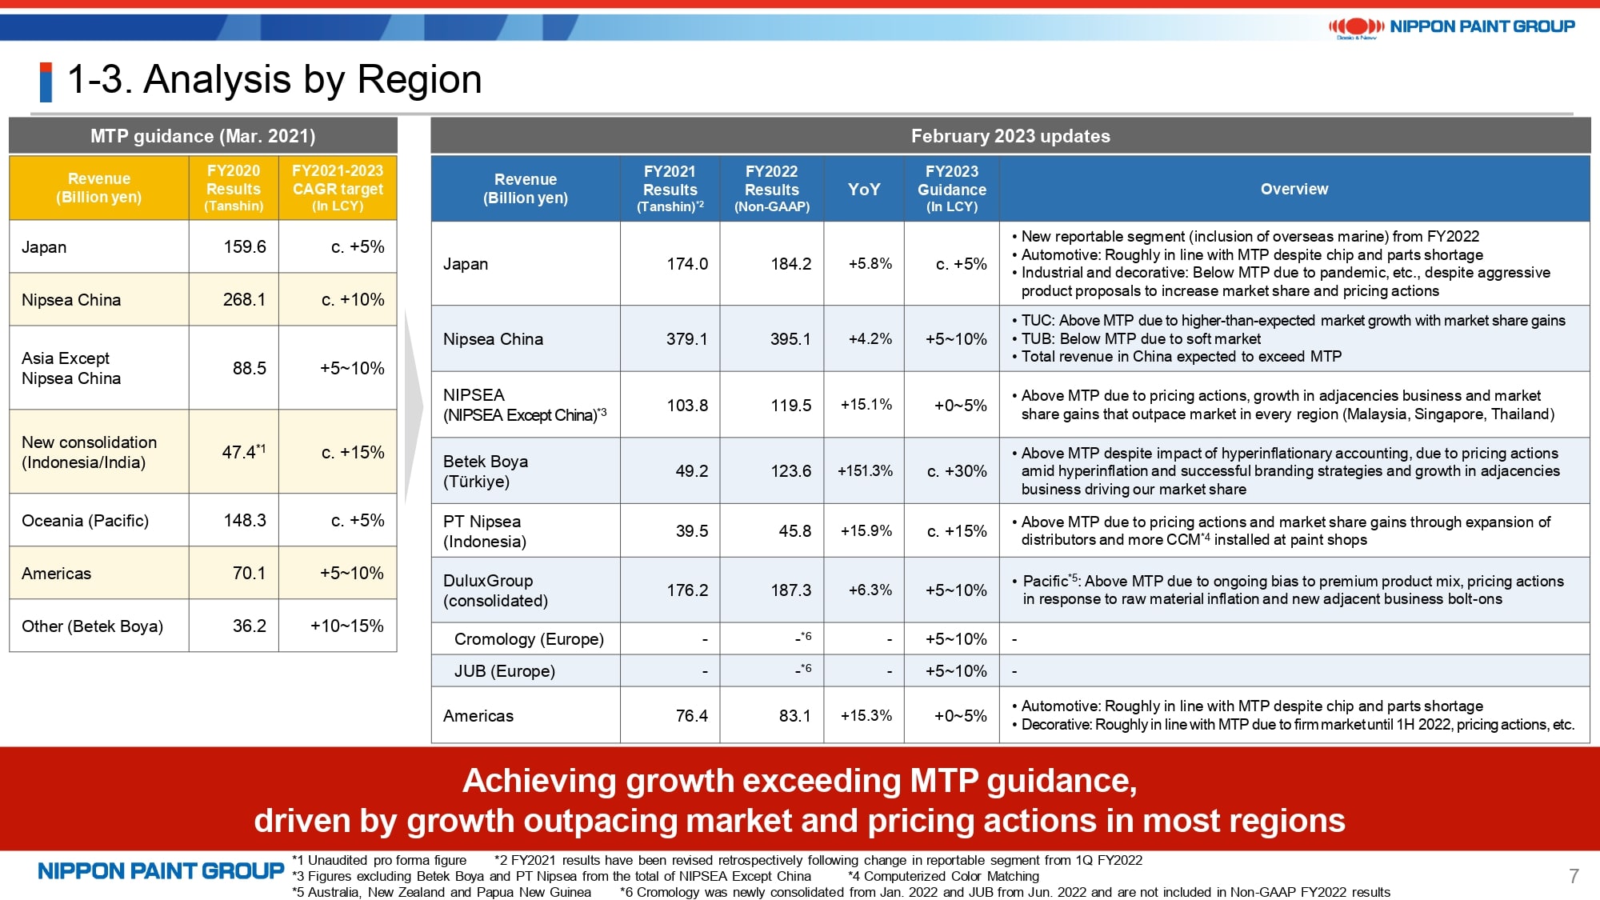
Task: Click the 'Achieving growth exceeding MTP guidance' banner line
Action: [800, 781]
